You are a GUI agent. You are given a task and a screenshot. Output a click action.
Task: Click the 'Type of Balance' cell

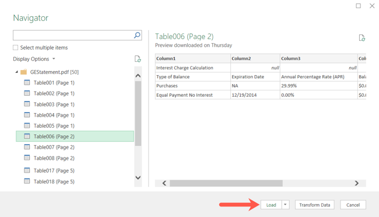[x=192, y=76]
